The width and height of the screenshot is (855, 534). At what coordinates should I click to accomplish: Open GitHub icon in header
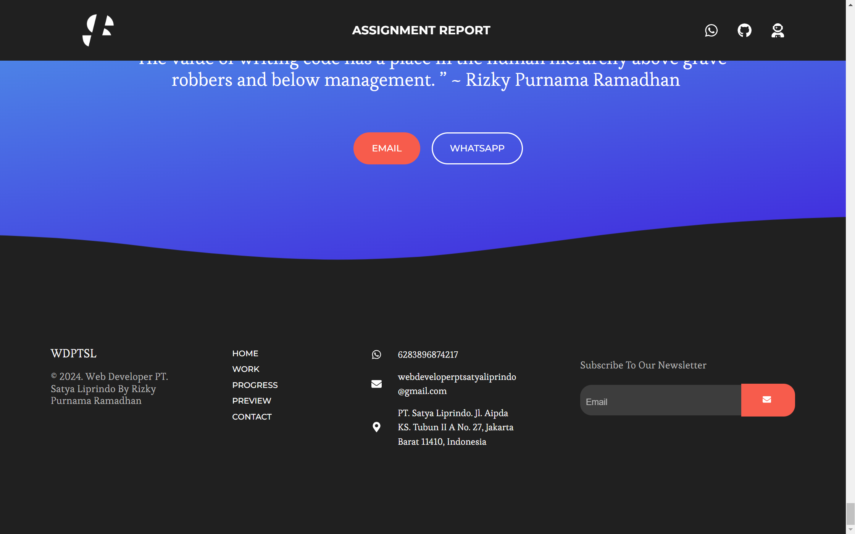tap(744, 31)
